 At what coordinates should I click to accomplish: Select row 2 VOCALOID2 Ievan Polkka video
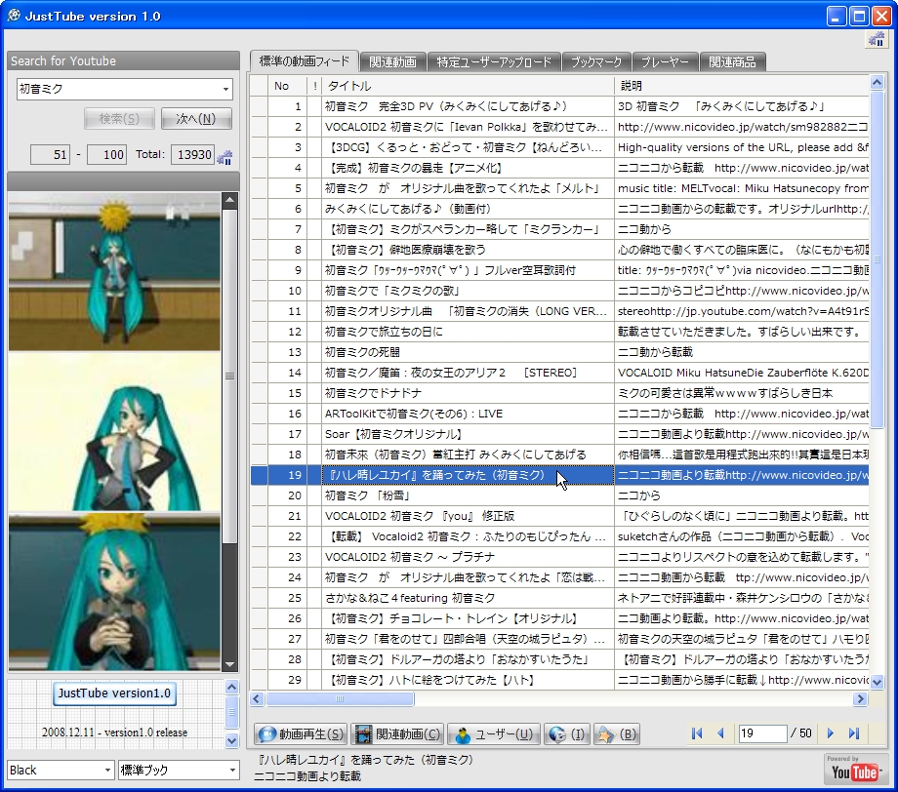coord(559,127)
